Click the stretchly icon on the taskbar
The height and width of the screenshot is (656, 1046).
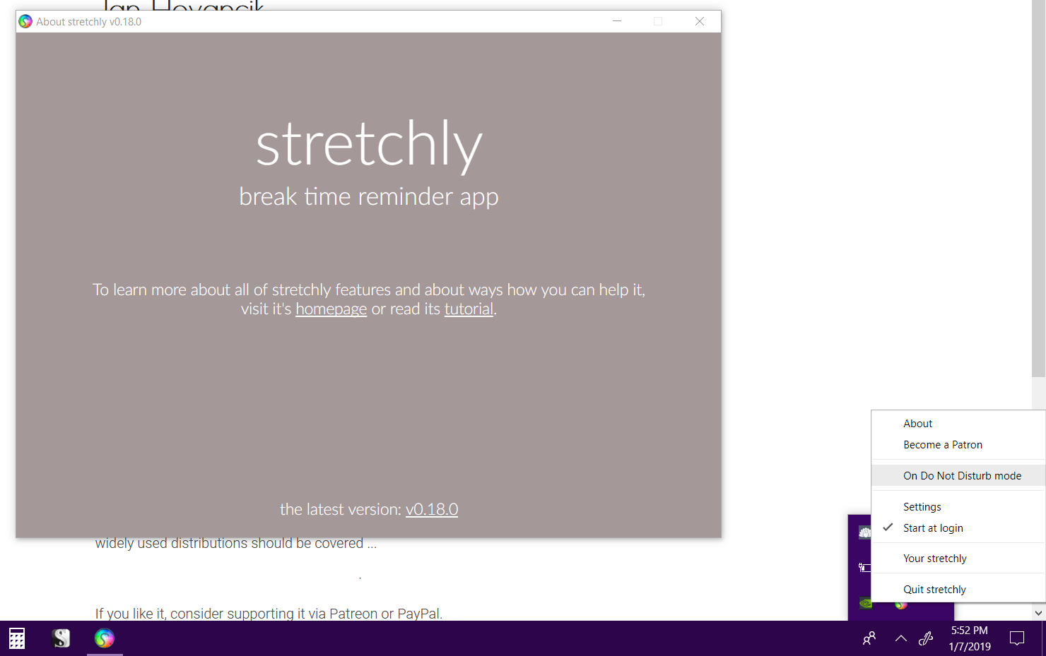pyautogui.click(x=105, y=638)
